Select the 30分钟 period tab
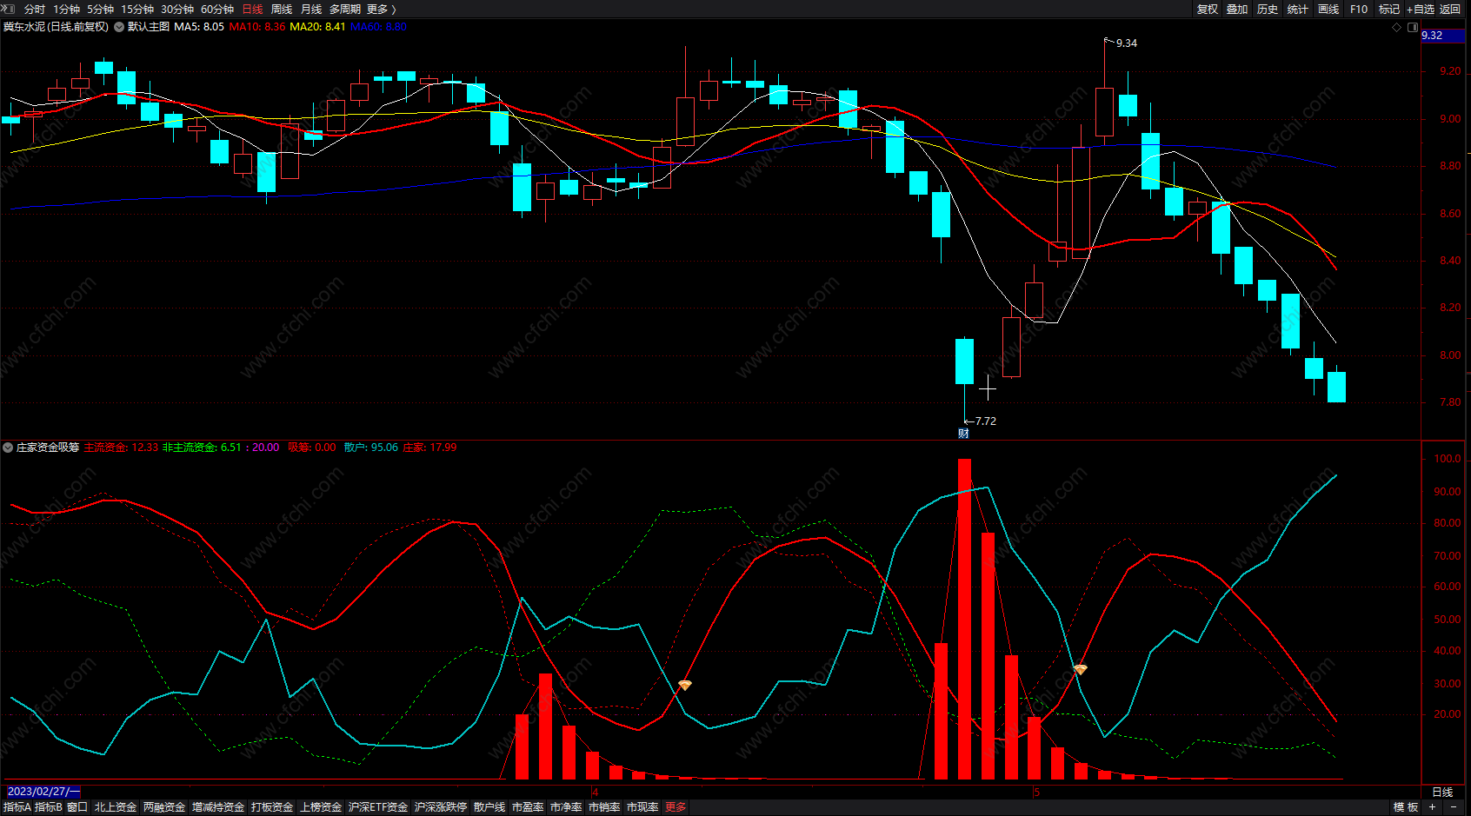 click(177, 10)
